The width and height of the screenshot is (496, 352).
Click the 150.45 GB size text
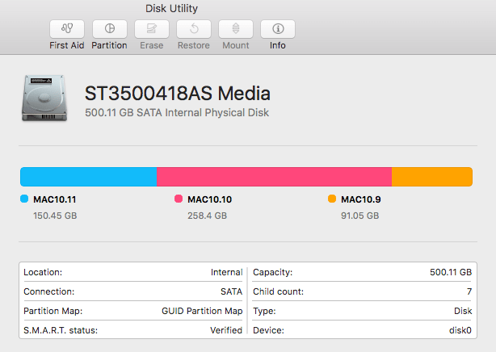coord(55,216)
